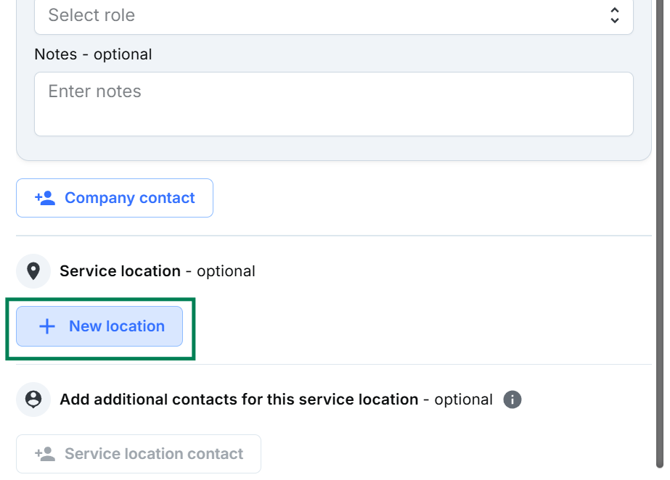Click the plus icon in New location

(46, 326)
